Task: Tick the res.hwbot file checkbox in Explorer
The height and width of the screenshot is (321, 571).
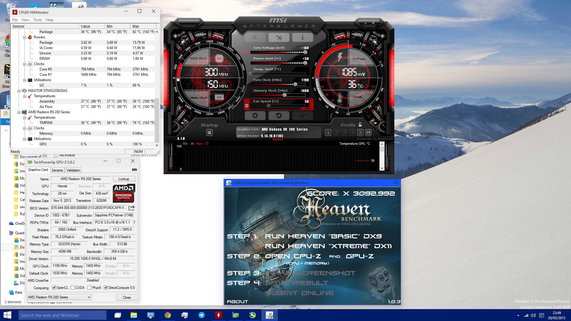Action: pos(56,155)
